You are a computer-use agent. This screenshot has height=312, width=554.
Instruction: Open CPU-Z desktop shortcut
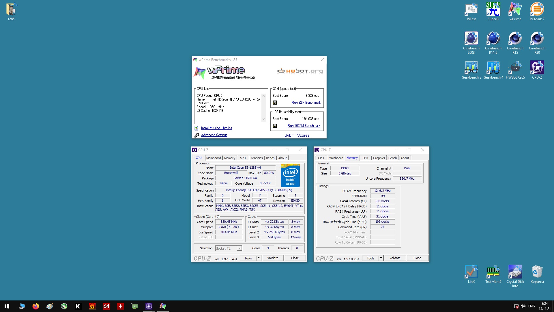(537, 70)
